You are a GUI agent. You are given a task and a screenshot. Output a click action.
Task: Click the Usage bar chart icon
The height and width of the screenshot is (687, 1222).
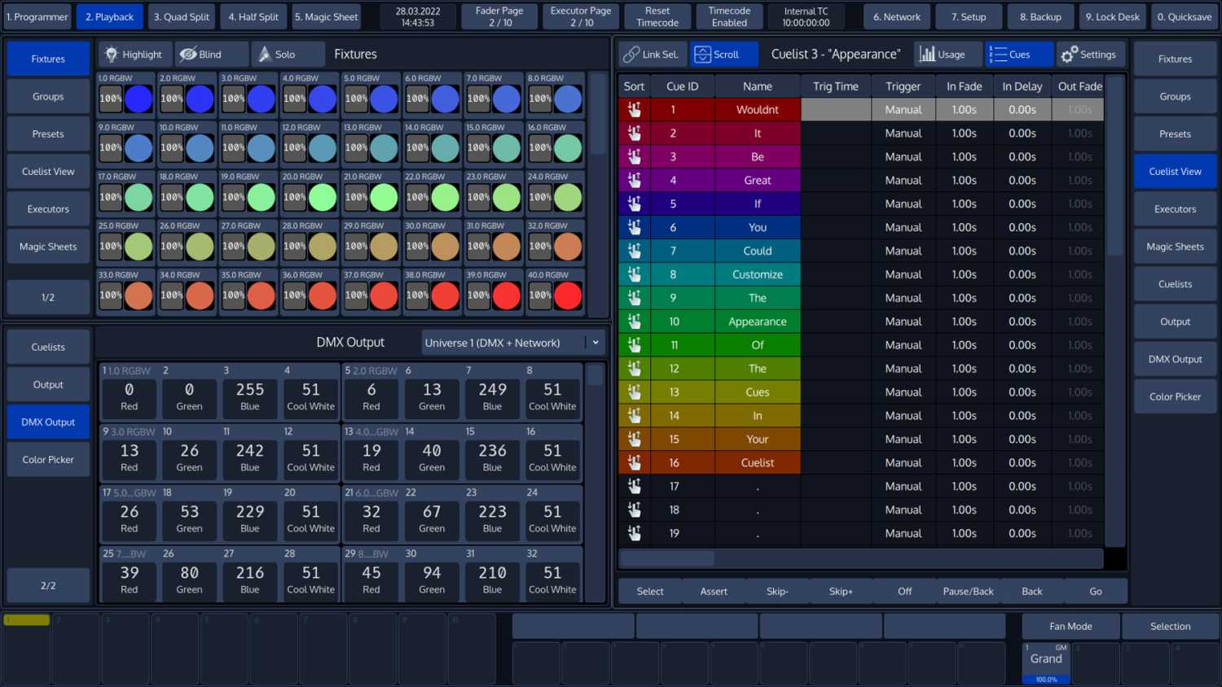(x=927, y=55)
